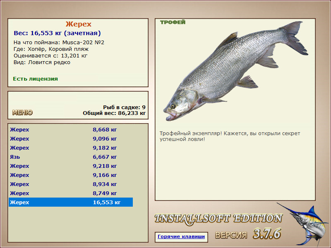The height and width of the screenshot is (248, 331).
Task: Click the trophy asp fish picture
Action: click(x=235, y=71)
